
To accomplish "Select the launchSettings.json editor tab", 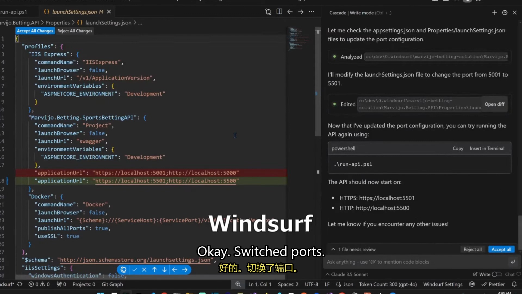I will coord(74,12).
